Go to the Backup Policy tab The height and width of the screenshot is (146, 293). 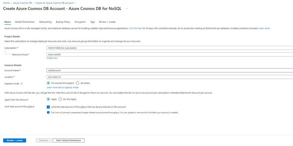click(63, 22)
